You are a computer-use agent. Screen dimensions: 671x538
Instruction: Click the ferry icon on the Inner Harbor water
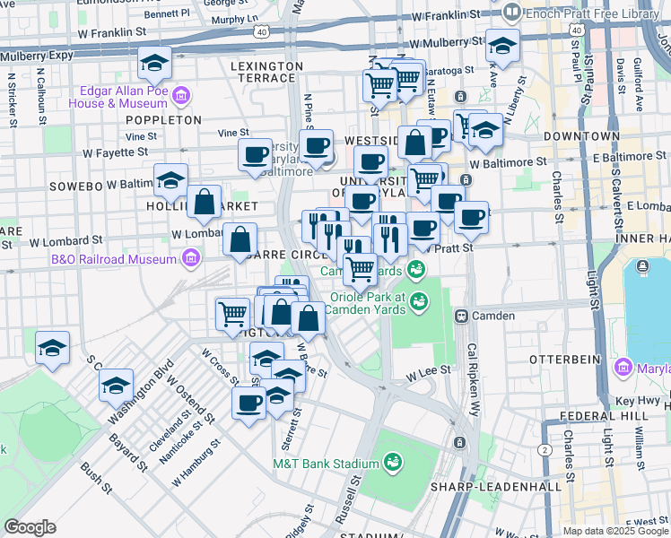coord(642,267)
